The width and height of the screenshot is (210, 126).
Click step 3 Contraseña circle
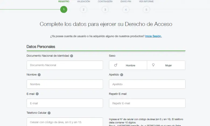(x=105, y=10)
